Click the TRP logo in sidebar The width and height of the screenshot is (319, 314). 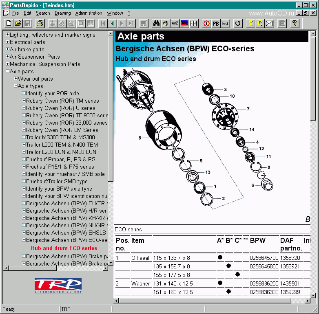58,286
